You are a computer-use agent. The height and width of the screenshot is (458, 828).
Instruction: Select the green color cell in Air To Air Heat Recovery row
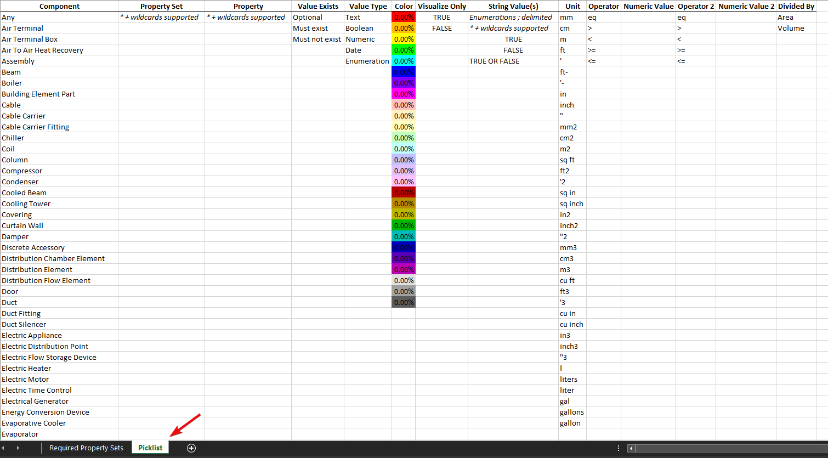coord(404,50)
